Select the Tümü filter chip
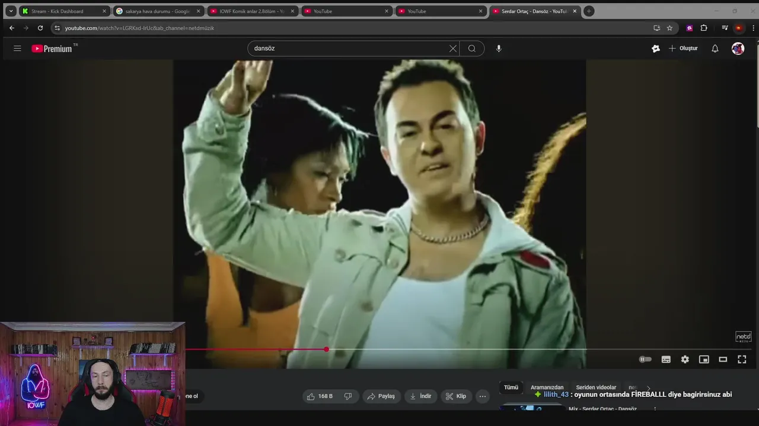759x426 pixels. pos(511,388)
